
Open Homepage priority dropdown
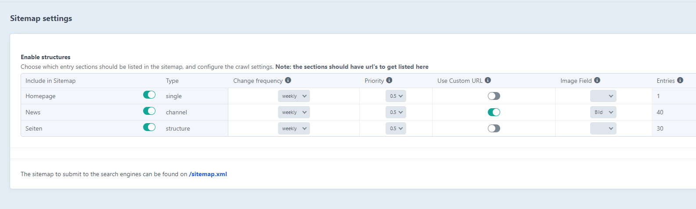(x=396, y=96)
